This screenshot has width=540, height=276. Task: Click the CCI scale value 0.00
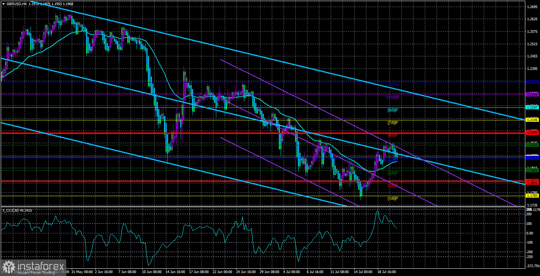530,233
